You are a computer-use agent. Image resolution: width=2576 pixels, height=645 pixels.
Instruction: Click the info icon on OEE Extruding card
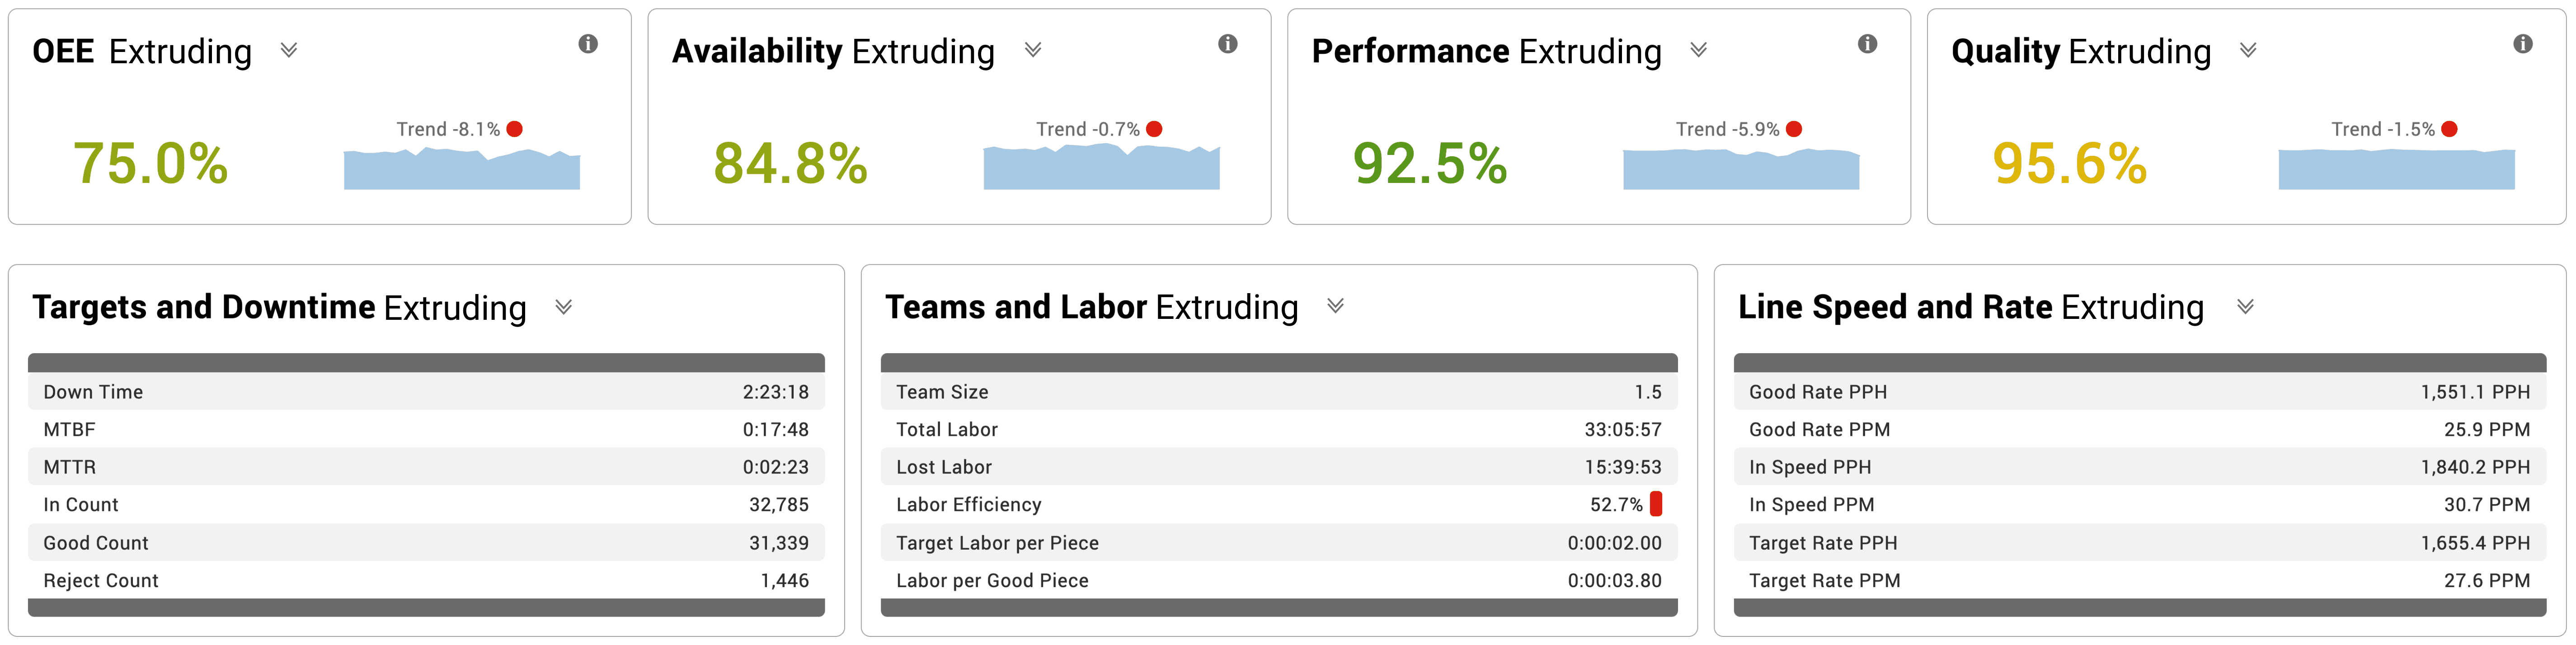pyautogui.click(x=588, y=44)
